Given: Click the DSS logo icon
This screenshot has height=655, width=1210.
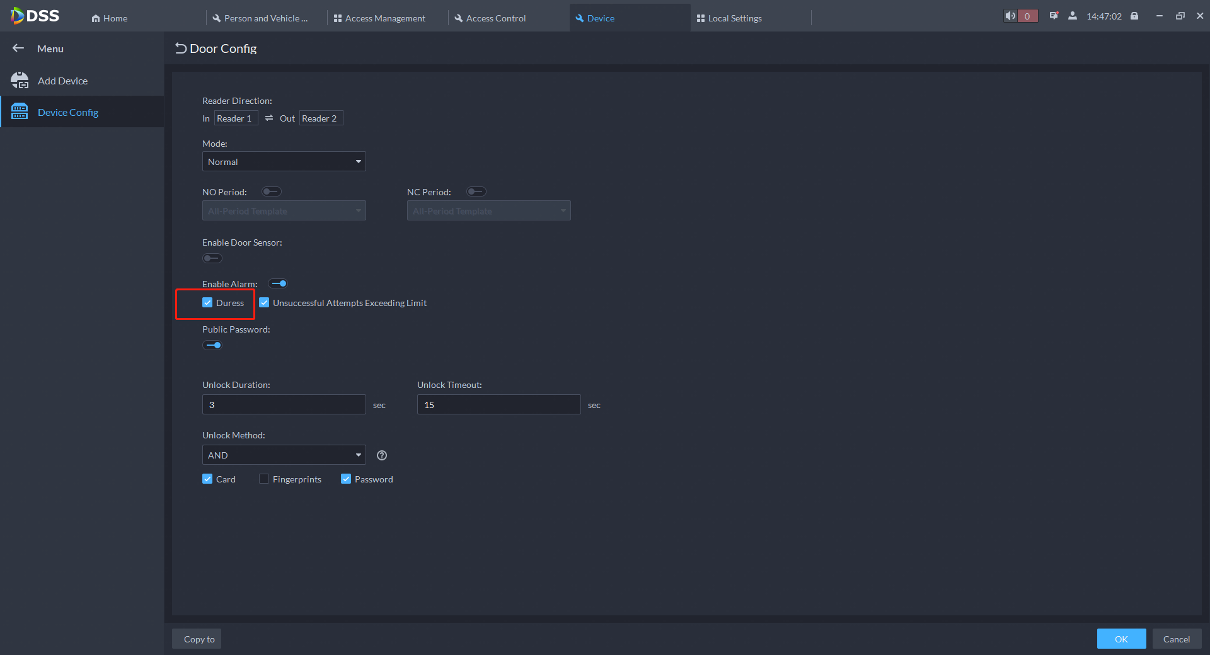Looking at the screenshot, I should pyautogui.click(x=35, y=16).
